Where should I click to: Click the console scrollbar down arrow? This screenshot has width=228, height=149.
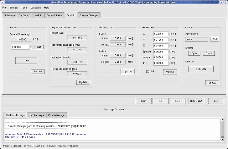[222, 139]
